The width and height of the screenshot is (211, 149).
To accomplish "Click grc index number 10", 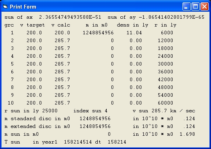I will [x=11, y=103].
